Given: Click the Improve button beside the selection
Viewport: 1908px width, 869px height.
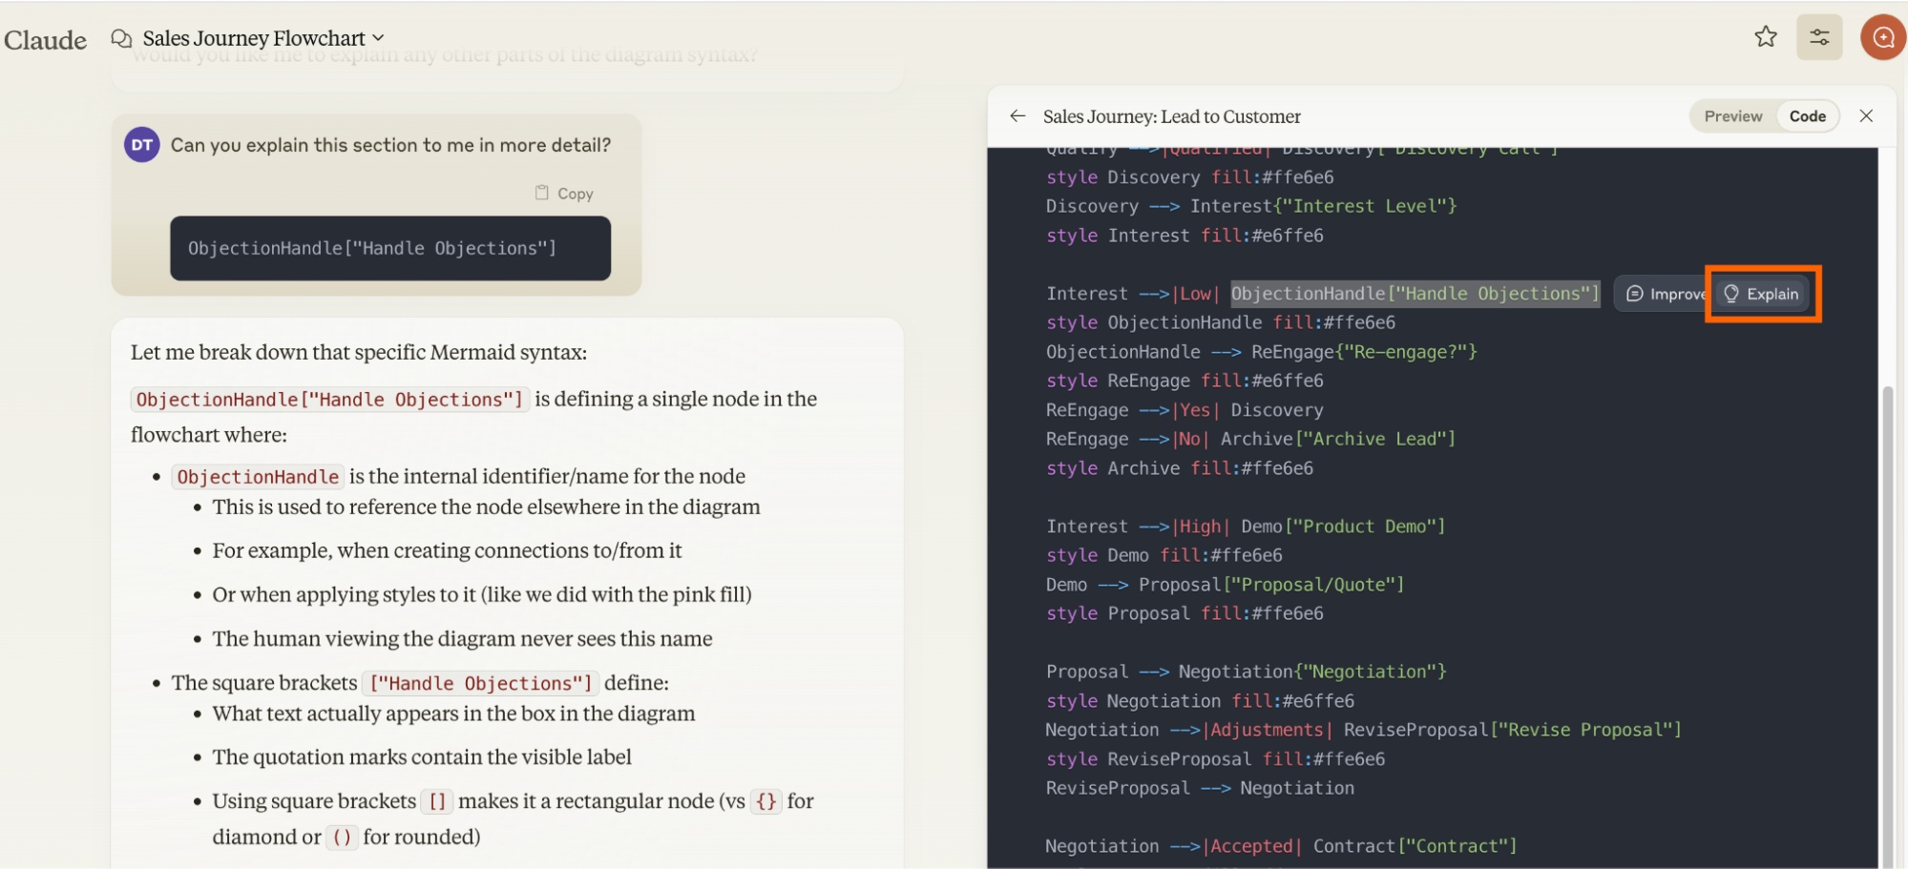Looking at the screenshot, I should 1664,294.
